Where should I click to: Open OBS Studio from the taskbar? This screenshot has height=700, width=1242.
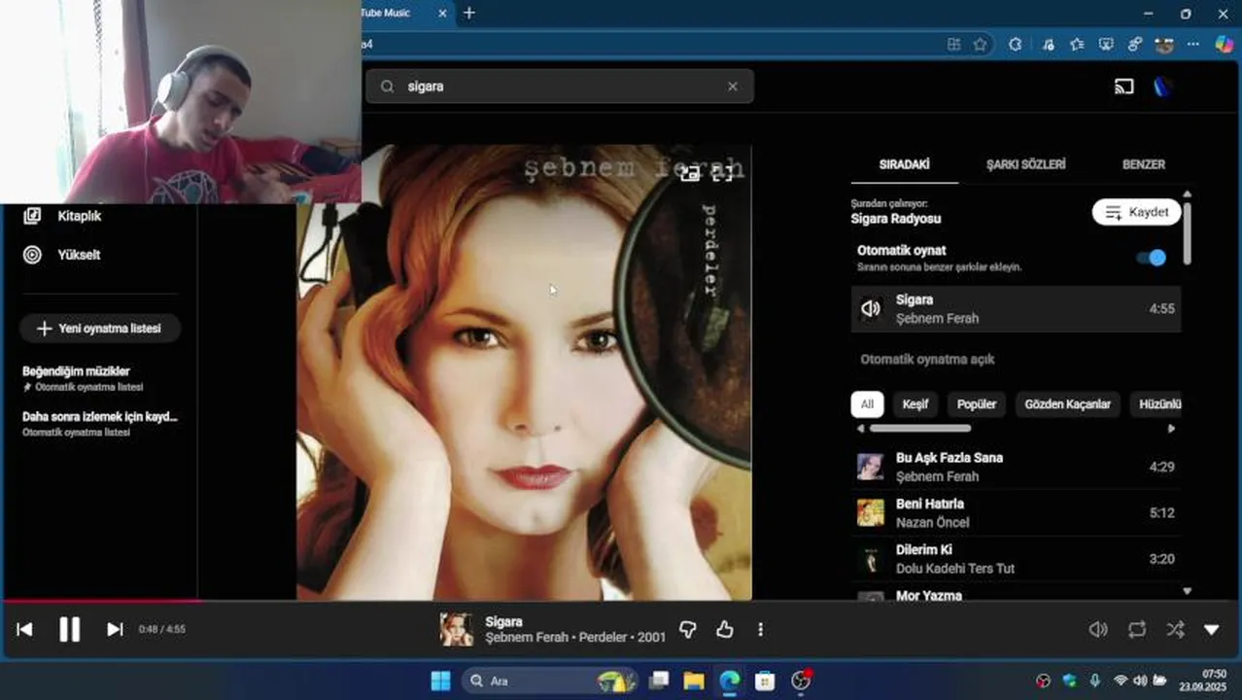pyautogui.click(x=801, y=681)
